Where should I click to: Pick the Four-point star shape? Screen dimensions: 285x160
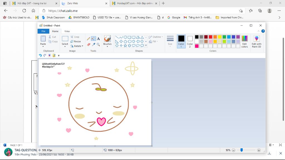coord(121,46)
